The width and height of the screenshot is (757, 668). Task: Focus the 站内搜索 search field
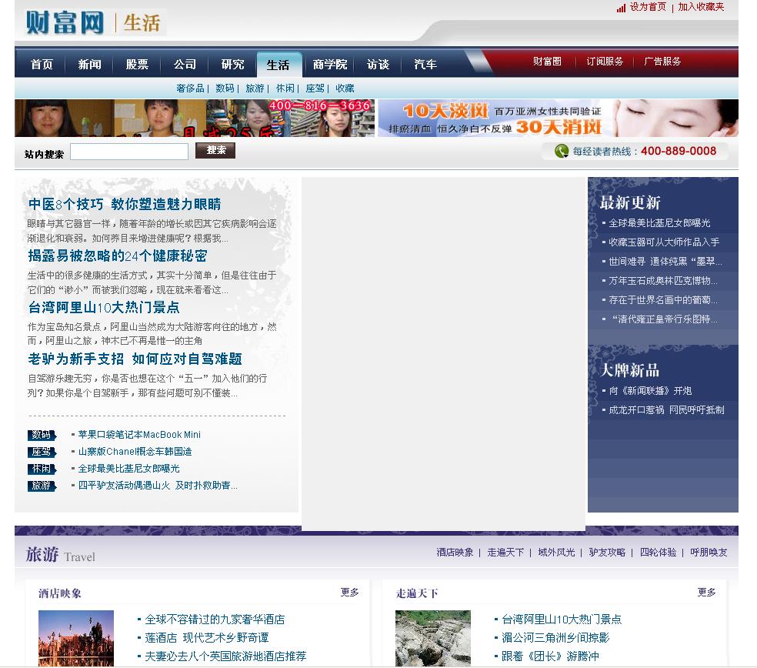[129, 152]
